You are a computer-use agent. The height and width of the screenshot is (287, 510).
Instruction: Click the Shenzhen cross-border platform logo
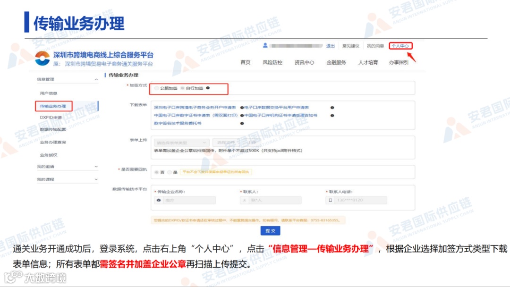[x=42, y=59]
